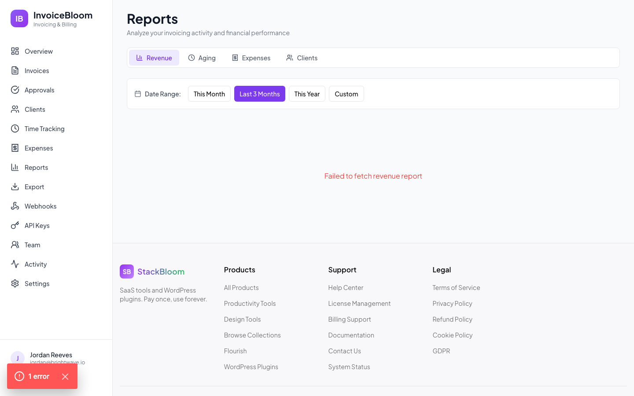Open Webhooks via the branching icon
634x396 pixels.
coord(15,206)
